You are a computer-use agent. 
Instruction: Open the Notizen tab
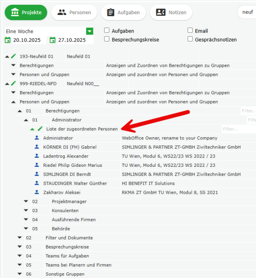click(x=171, y=12)
